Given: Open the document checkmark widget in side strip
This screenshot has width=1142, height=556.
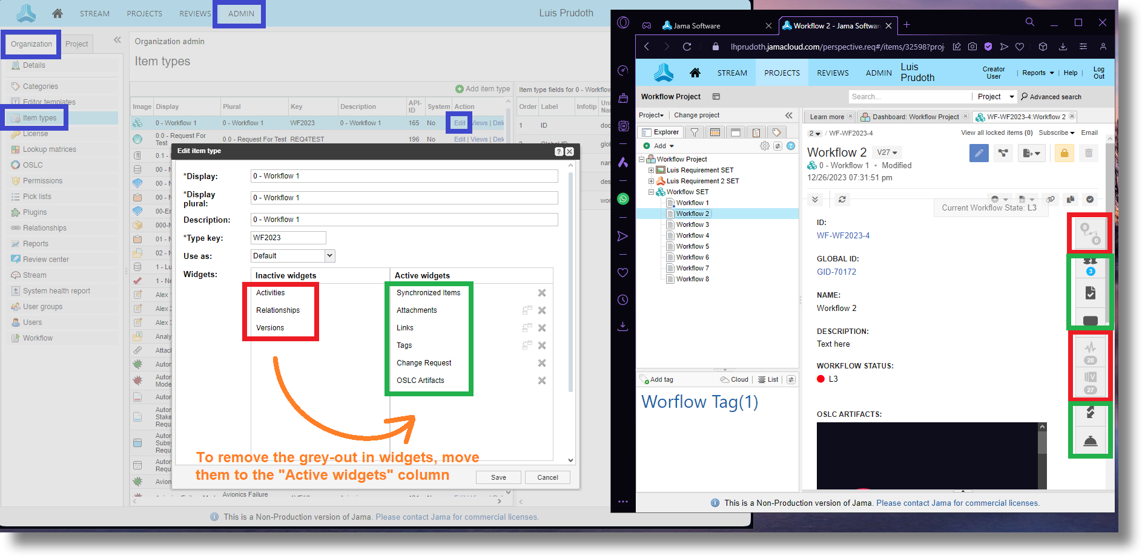Looking at the screenshot, I should [x=1090, y=293].
